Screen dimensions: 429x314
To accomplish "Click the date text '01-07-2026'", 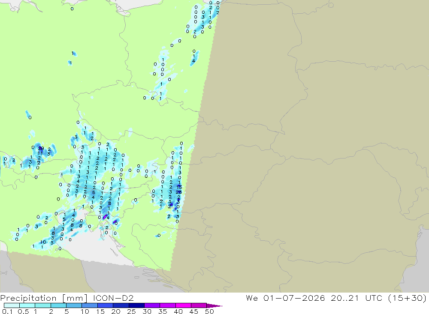I will [294, 298].
